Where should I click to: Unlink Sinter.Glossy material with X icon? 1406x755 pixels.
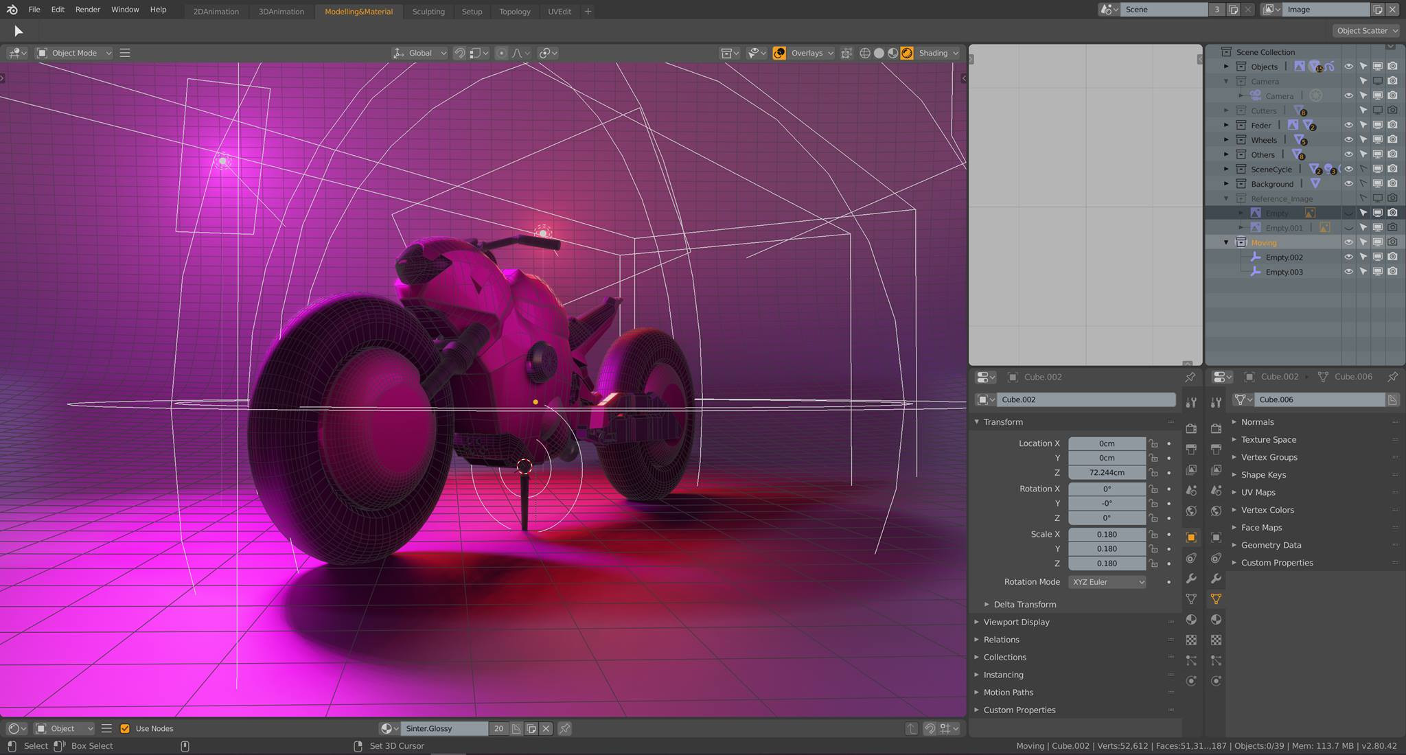546,728
